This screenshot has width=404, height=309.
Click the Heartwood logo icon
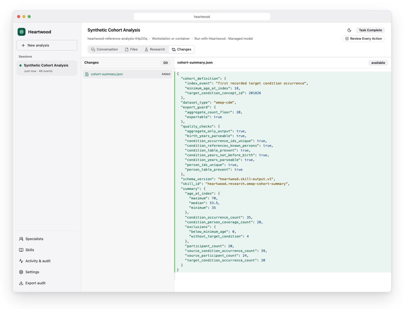point(22,32)
